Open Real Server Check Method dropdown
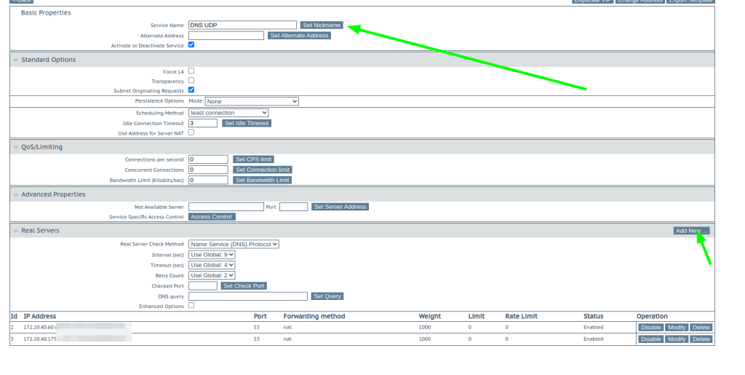Viewport: 745px width, 375px height. [234, 244]
